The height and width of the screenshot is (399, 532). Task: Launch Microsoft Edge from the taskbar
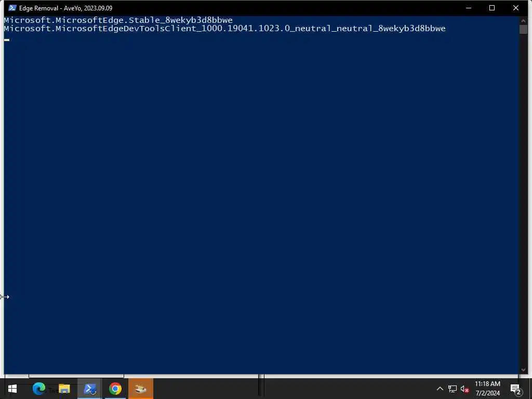point(39,389)
